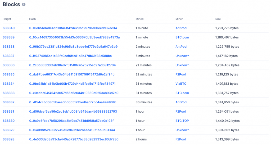Select the 5 minutes mined time
Viewport: 271px width, 145px height.
pyautogui.click(x=143, y=56)
